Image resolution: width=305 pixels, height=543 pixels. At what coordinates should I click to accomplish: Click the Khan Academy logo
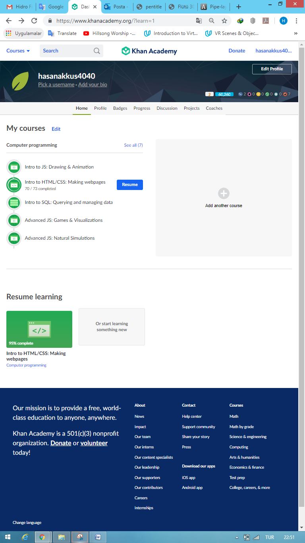pyautogui.click(x=149, y=51)
